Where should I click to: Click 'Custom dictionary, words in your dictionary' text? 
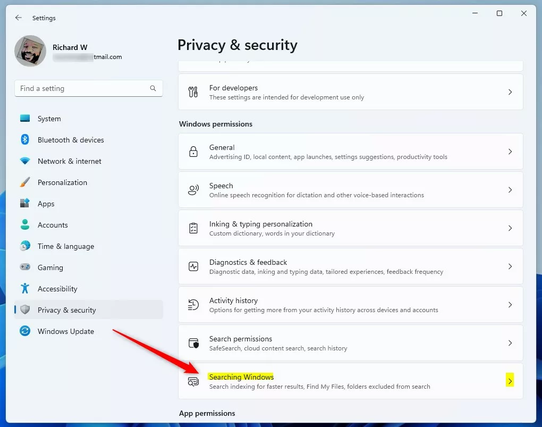272,233
